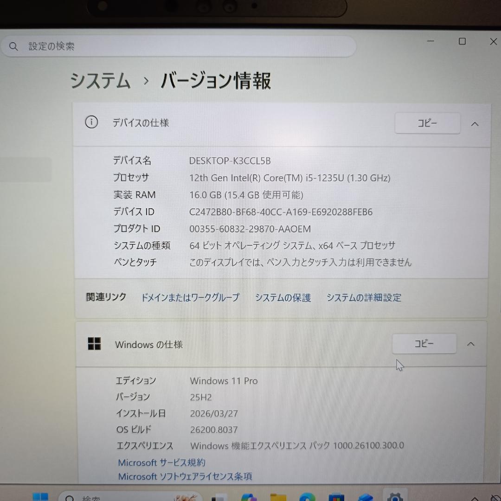
Task: Select edition text Windows 11 Pro
Action: pos(224,381)
